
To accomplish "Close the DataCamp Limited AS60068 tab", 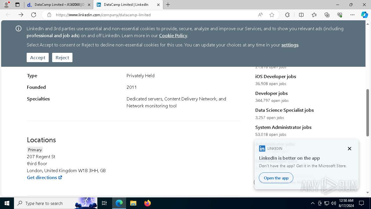I will pyautogui.click(x=89, y=5).
